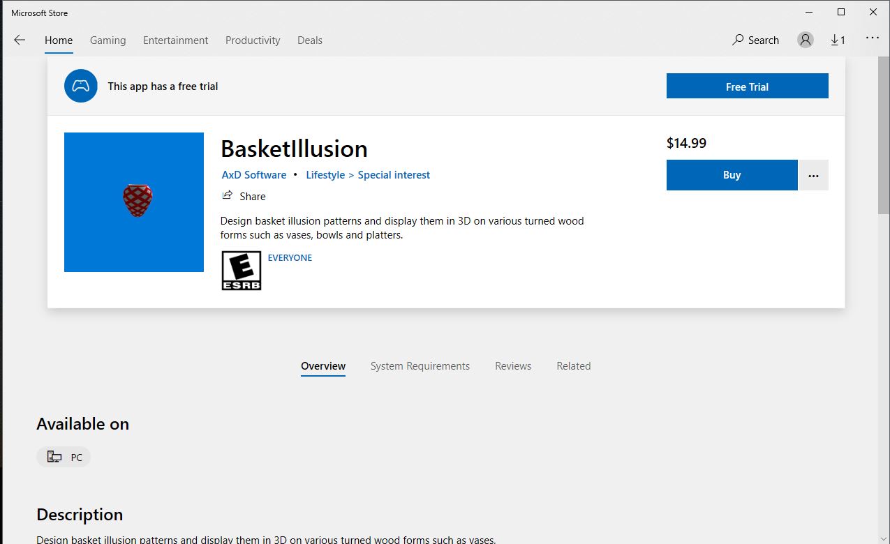View the Related tab
Image resolution: width=890 pixels, height=544 pixels.
(x=573, y=366)
